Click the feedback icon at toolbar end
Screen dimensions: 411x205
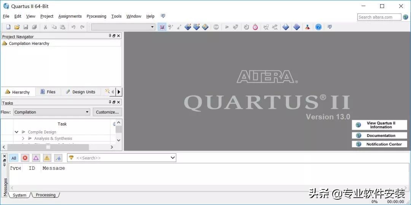pyautogui.click(x=330, y=27)
